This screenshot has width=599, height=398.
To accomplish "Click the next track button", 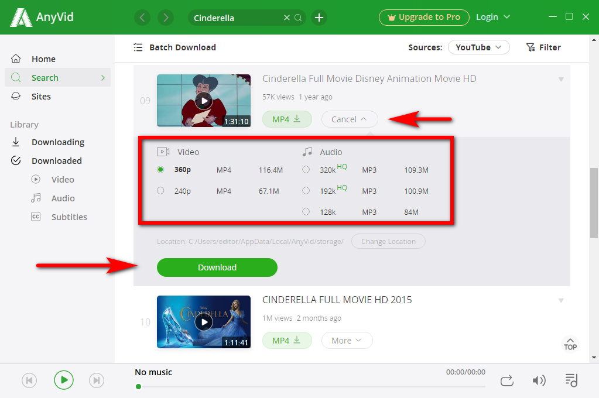I will click(97, 380).
